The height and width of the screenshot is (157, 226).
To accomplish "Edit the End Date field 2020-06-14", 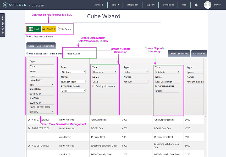I will tap(42, 103).
